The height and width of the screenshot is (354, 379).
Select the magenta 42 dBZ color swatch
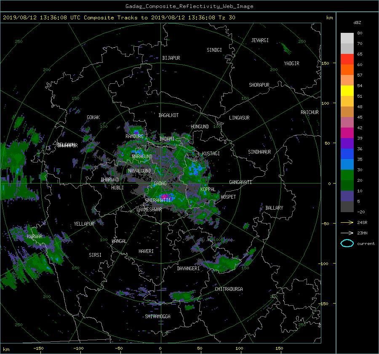347,133
